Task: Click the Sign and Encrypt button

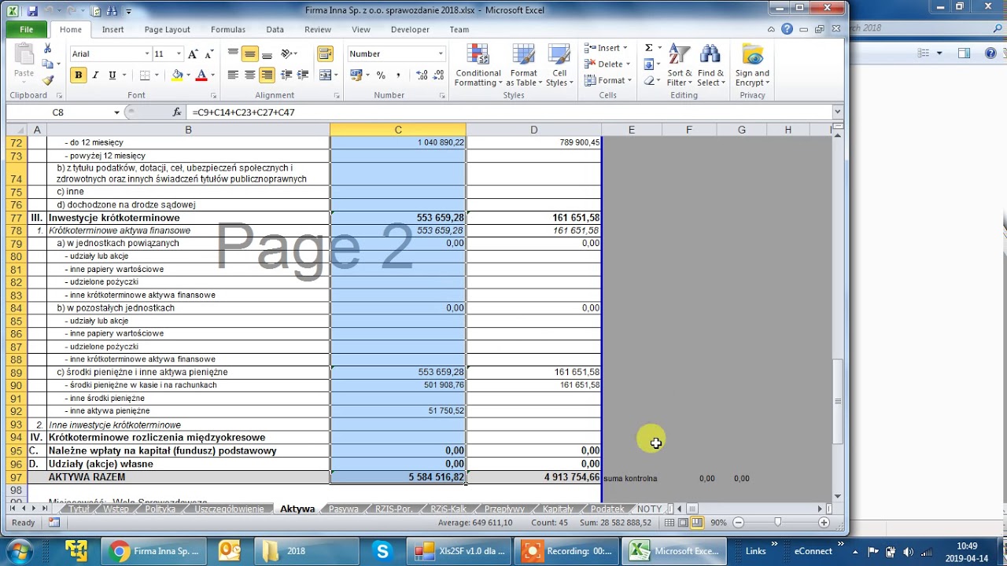Action: (x=752, y=65)
